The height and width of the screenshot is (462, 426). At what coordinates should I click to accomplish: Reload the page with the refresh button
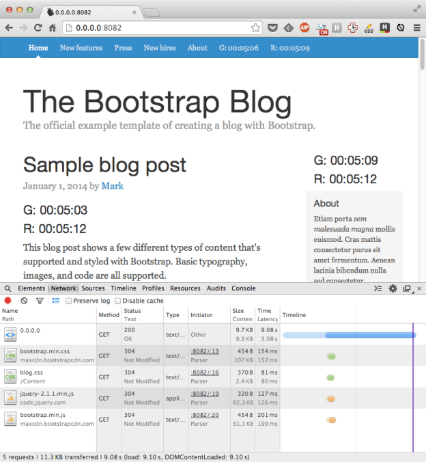[x=38, y=28]
